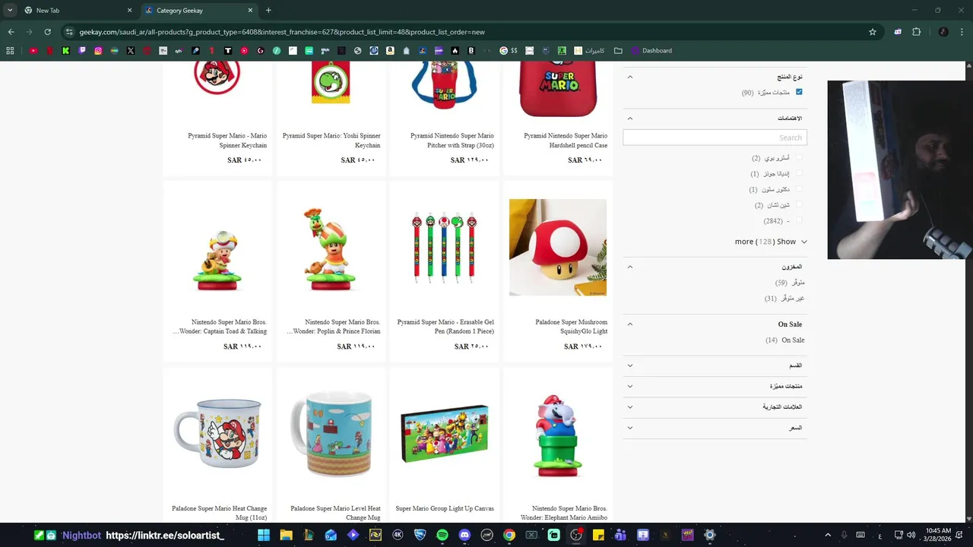Open the Google $$ bookmark
This screenshot has height=547, width=973.
point(508,51)
